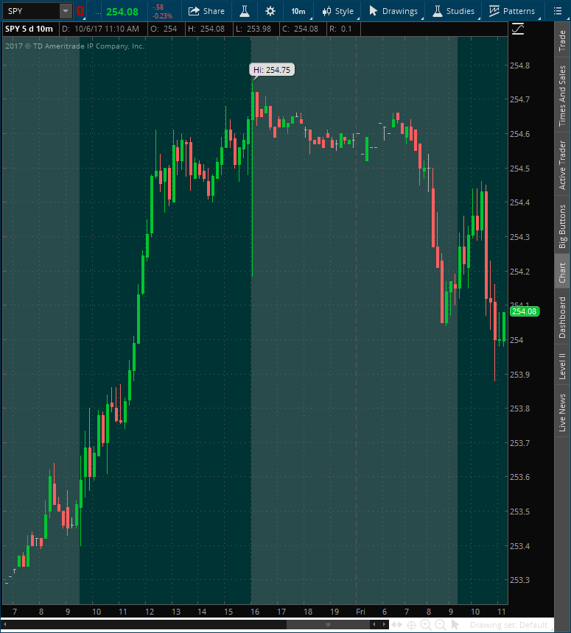Click the 254.08 current price label on axis

click(x=525, y=311)
